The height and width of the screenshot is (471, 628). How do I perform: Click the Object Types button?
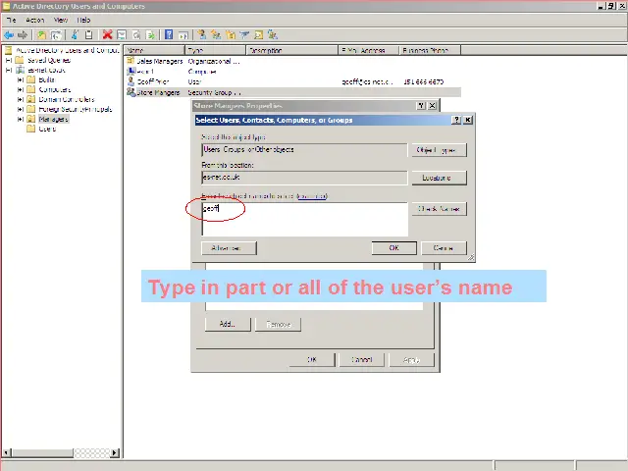click(x=438, y=150)
